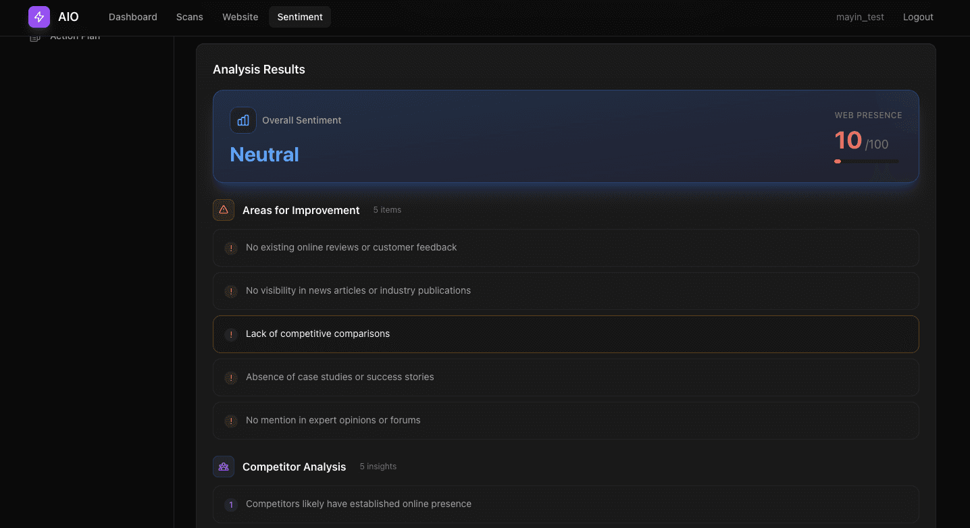Open the Scans tab
The image size is (970, 528).
189,17
